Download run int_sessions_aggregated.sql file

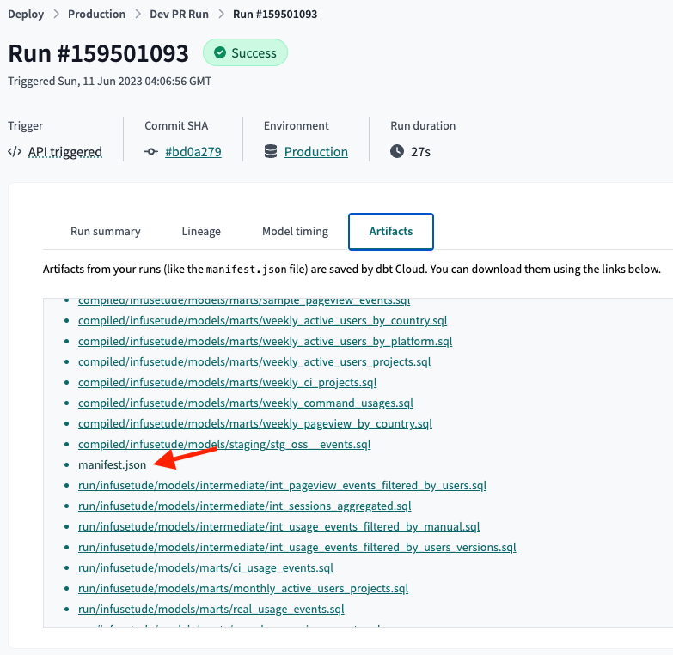pyautogui.click(x=244, y=506)
